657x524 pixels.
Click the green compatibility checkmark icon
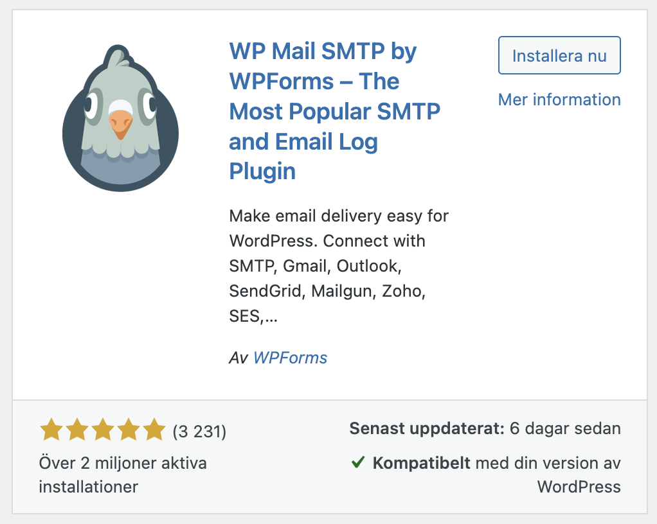(358, 462)
